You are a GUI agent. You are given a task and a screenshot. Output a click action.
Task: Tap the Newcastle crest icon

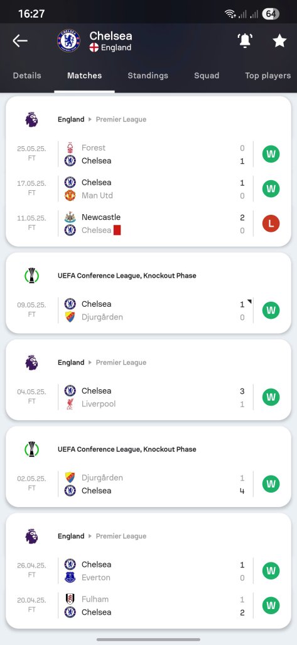pos(70,217)
